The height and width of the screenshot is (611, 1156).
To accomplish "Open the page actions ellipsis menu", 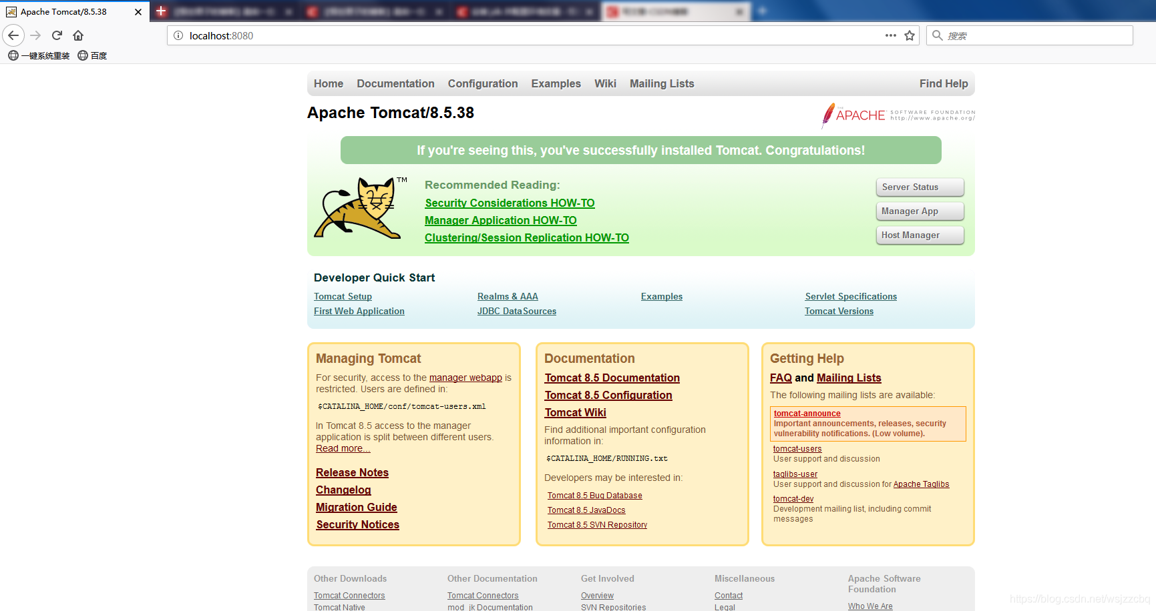I will (890, 35).
